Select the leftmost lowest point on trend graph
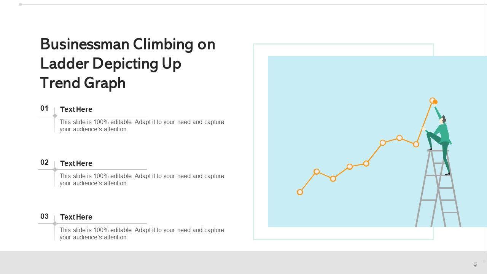 [x=300, y=192]
